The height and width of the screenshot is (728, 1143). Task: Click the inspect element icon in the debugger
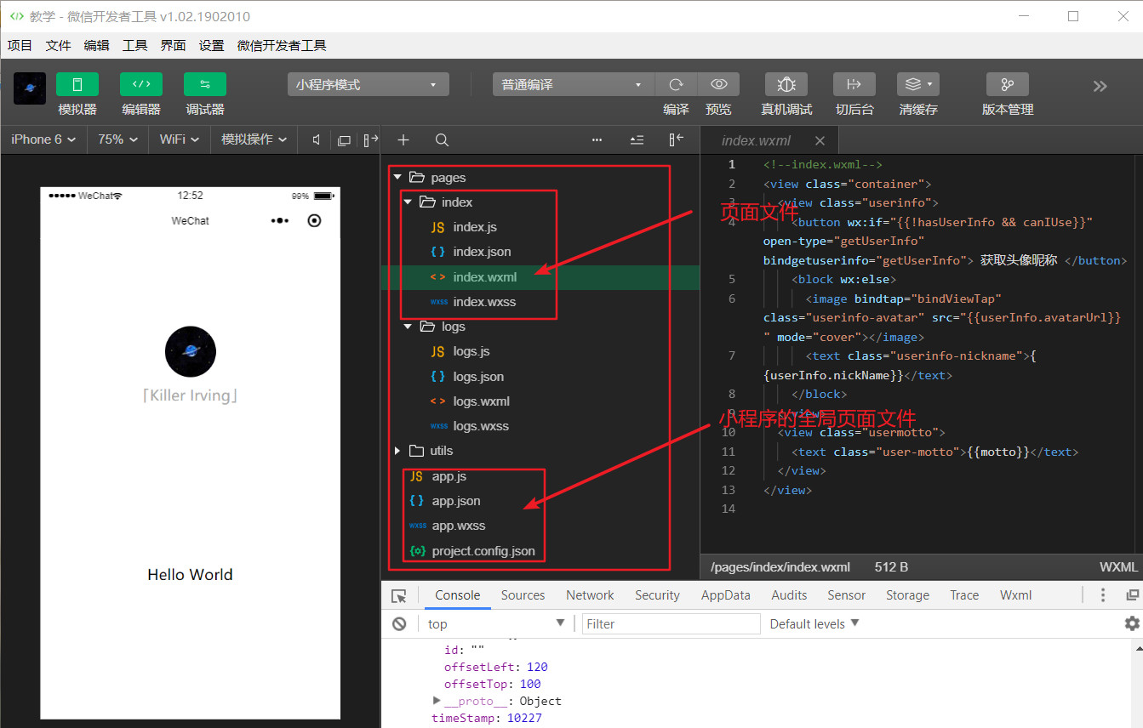(x=399, y=595)
